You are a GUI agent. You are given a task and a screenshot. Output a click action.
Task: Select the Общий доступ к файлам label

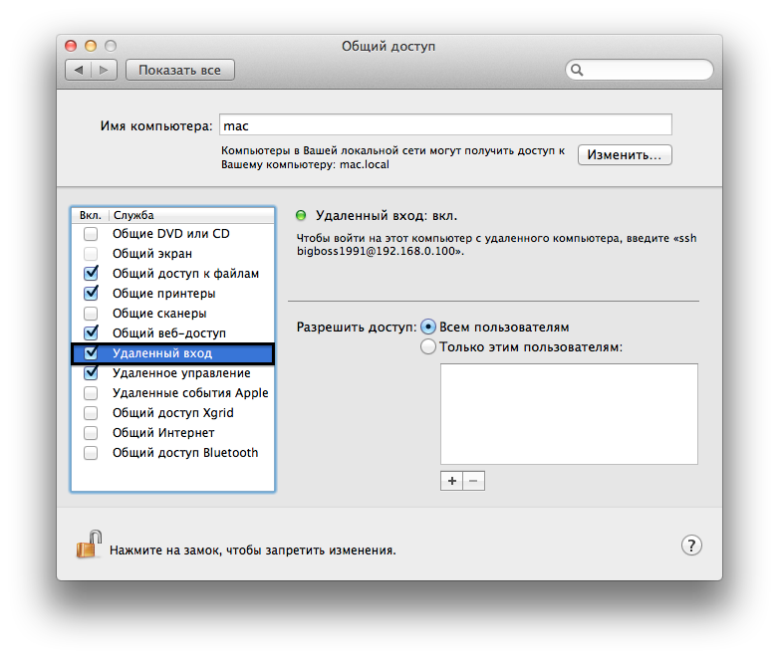pyautogui.click(x=185, y=274)
